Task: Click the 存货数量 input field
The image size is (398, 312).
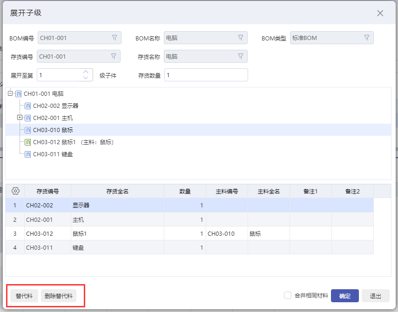Action: click(x=206, y=74)
